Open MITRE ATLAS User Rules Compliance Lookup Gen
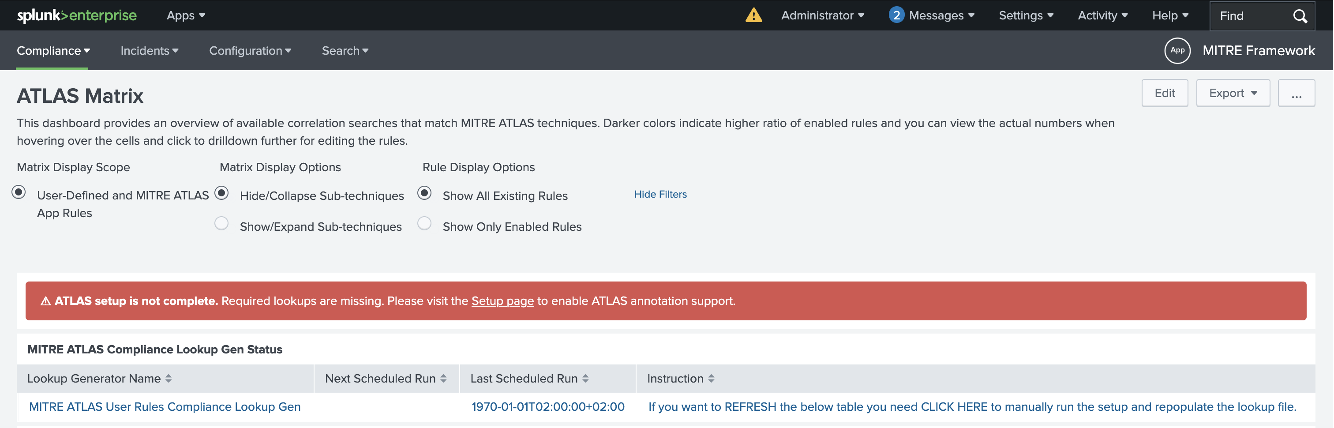This screenshot has height=428, width=1334. 165,407
